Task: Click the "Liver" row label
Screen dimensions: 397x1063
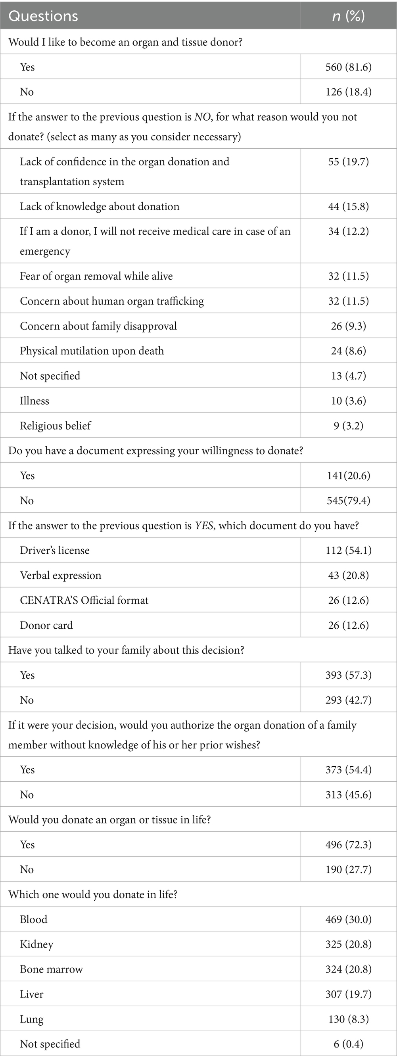Action: [31, 994]
